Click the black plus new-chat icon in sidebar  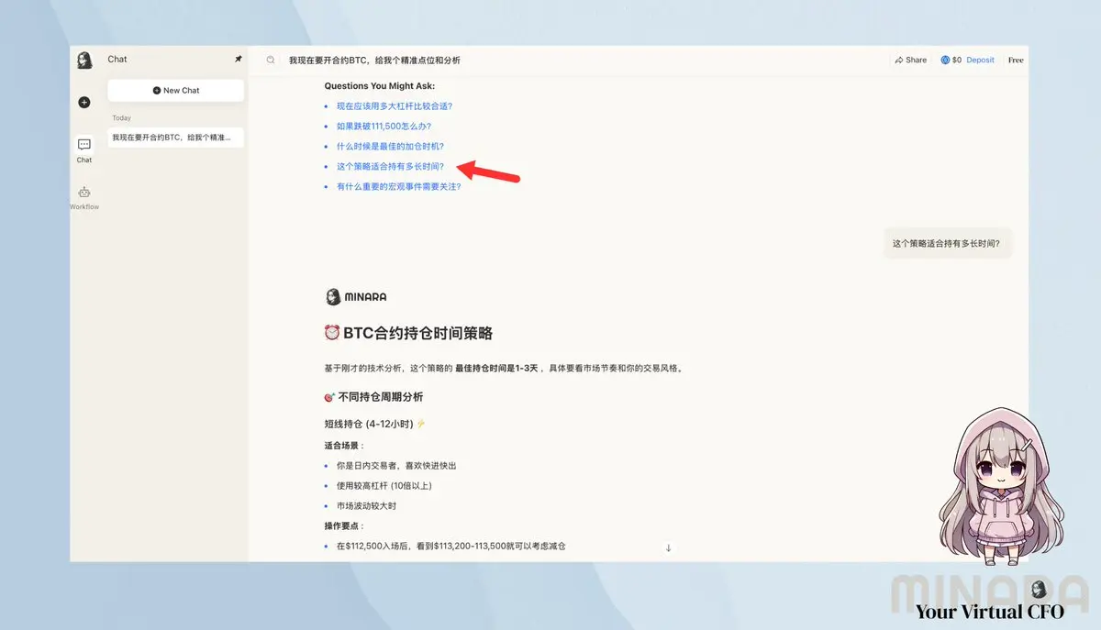tap(84, 103)
